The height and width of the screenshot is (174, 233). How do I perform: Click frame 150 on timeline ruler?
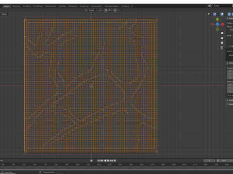pos(131,165)
